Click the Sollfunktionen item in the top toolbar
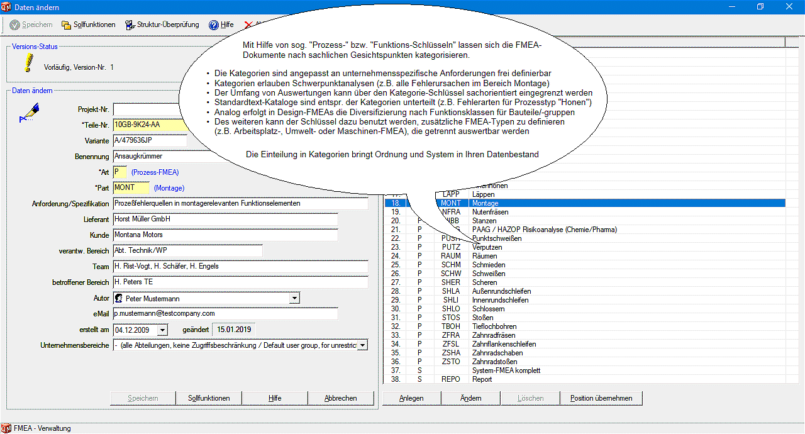 coord(89,25)
